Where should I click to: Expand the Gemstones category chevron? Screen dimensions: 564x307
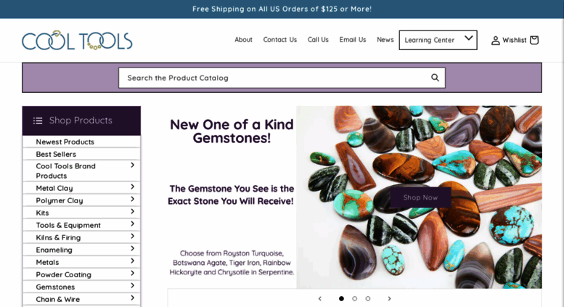[x=132, y=286]
